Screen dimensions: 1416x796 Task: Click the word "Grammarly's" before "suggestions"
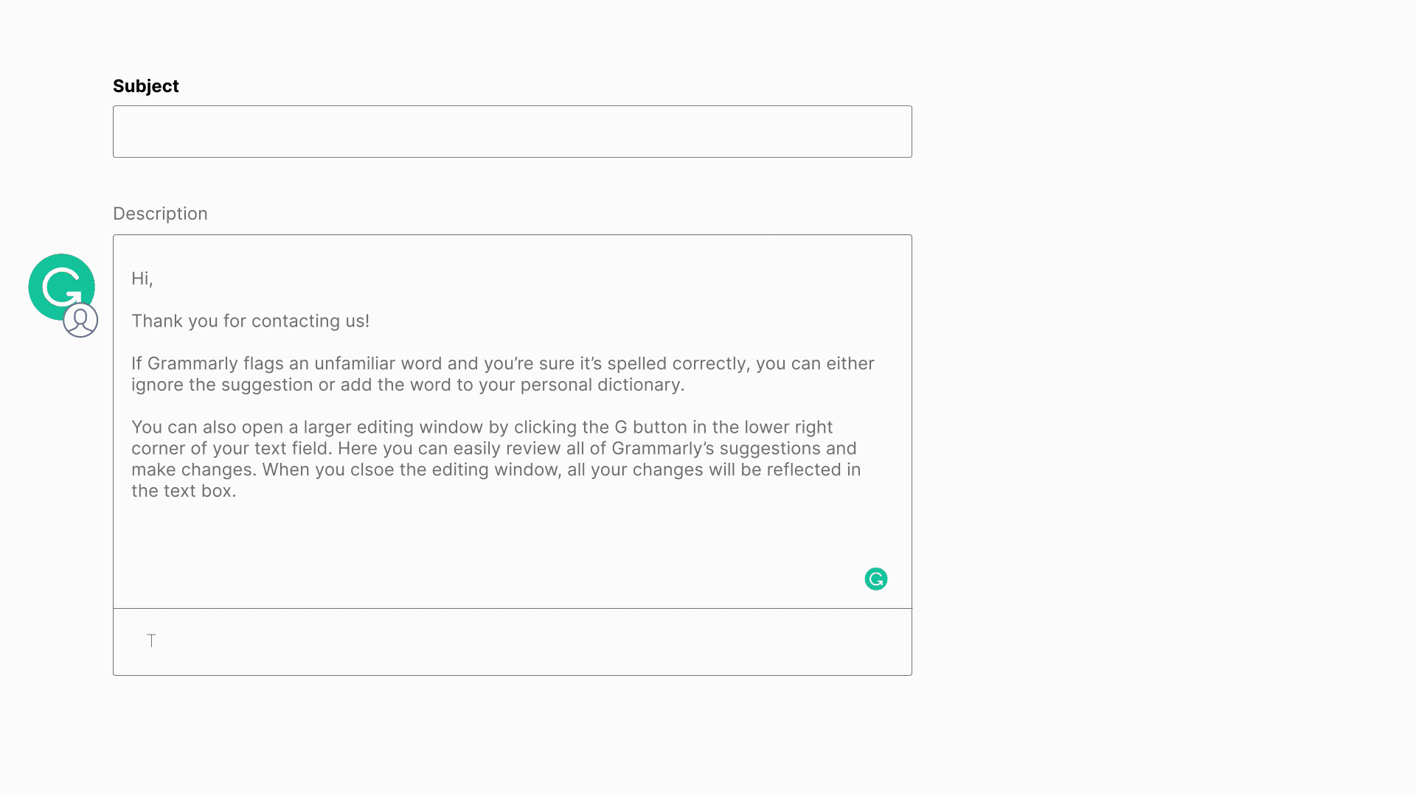[662, 449]
